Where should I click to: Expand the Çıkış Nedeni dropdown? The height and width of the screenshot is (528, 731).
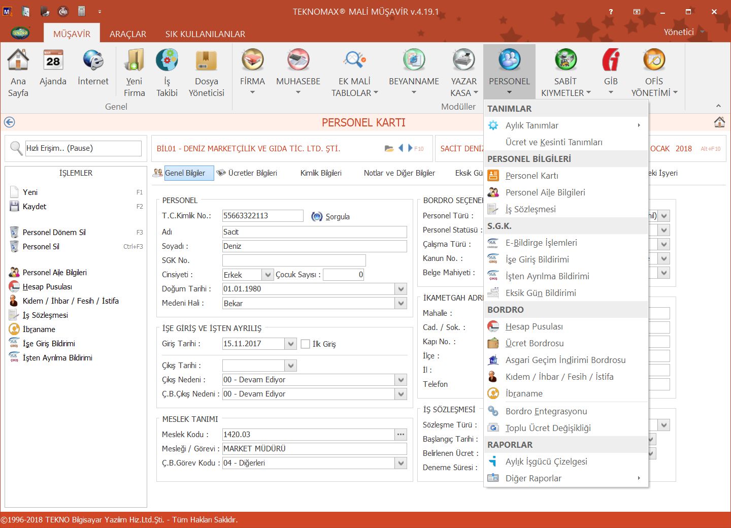tap(401, 380)
